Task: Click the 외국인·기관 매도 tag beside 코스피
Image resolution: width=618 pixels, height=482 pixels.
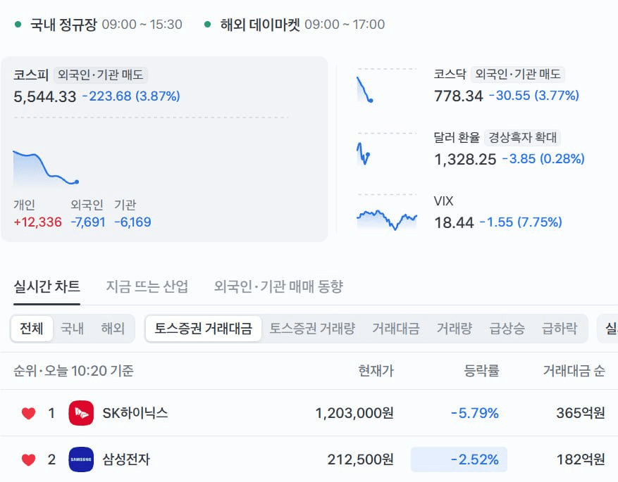Action: (x=101, y=75)
